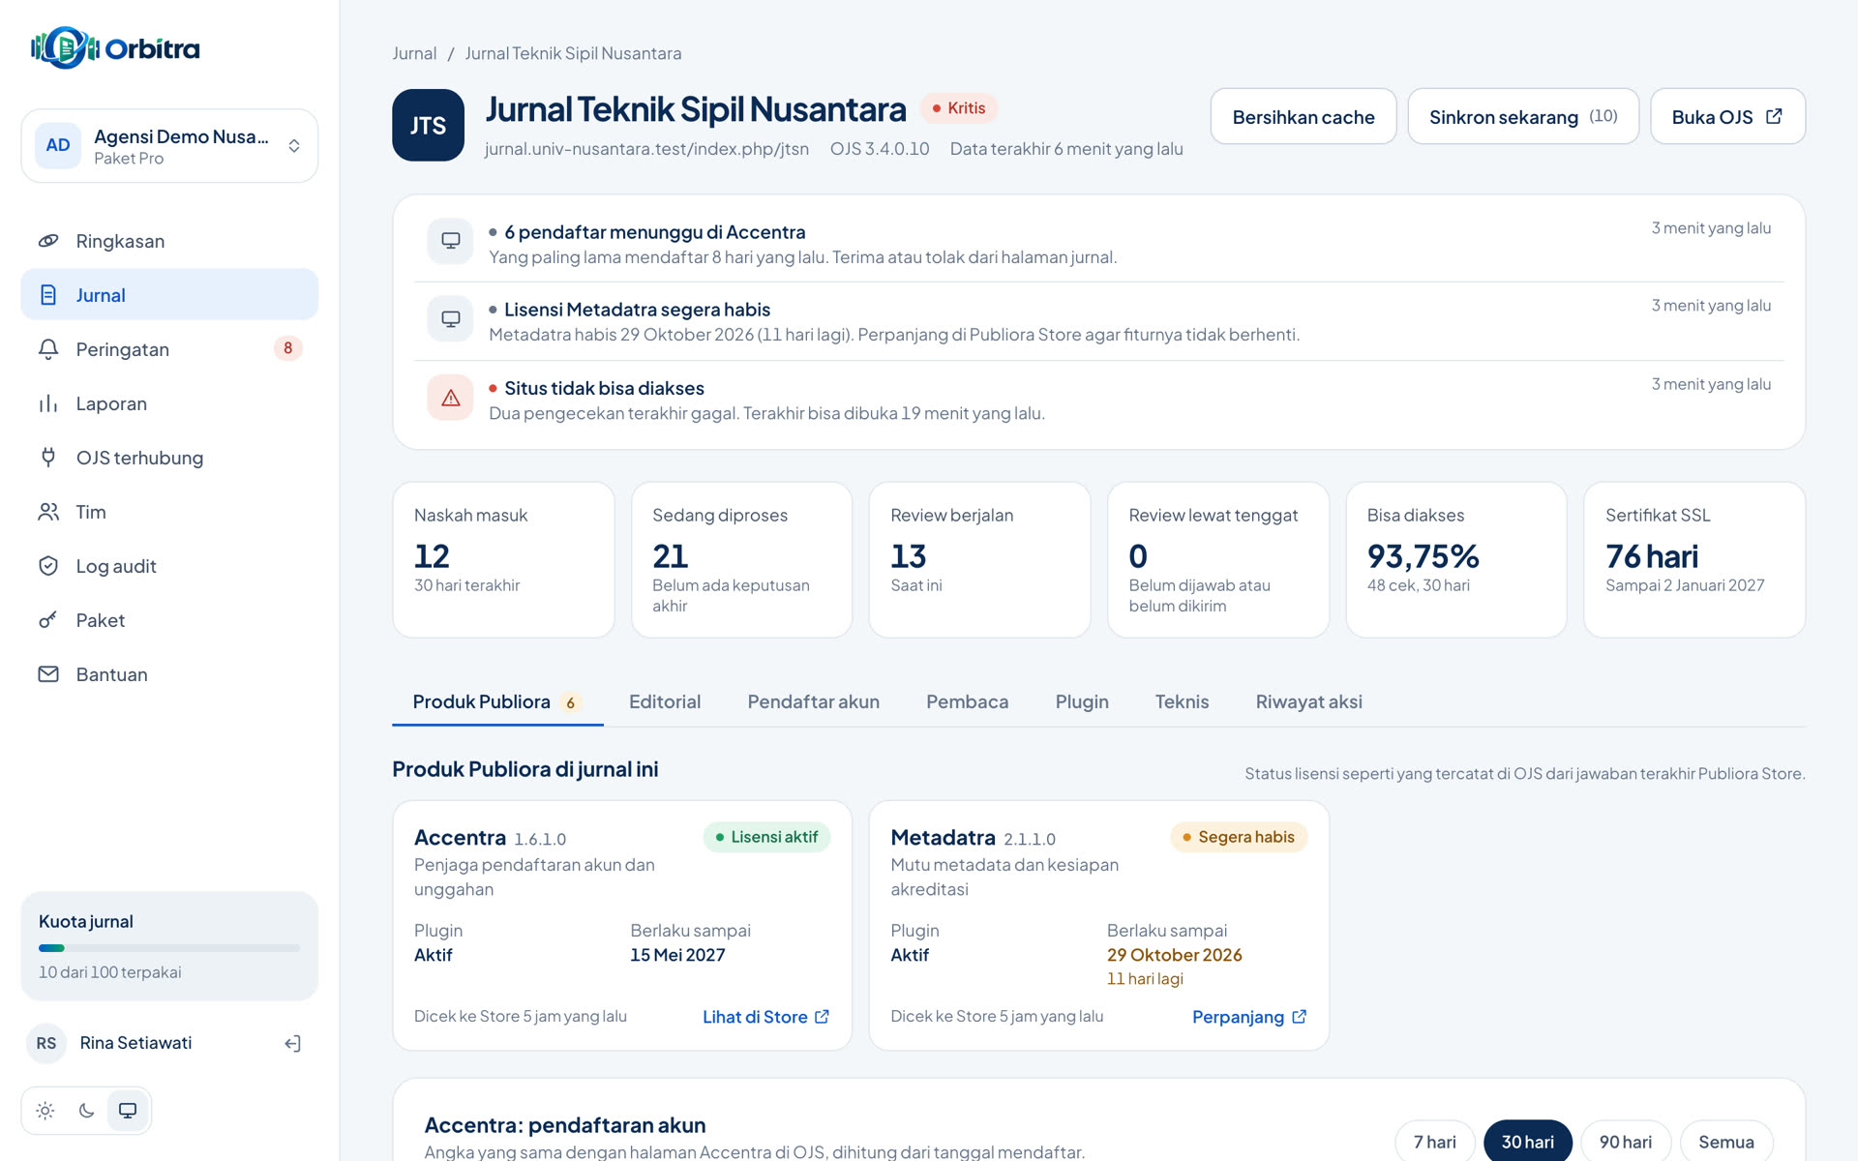Click the warning triangle icon for Situs tidak bisa diakses
The width and height of the screenshot is (1858, 1161).
point(451,398)
